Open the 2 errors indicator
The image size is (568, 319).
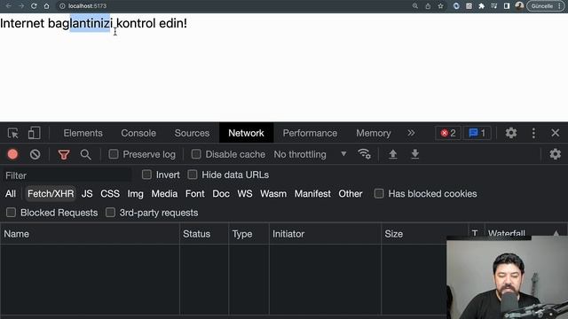(448, 133)
